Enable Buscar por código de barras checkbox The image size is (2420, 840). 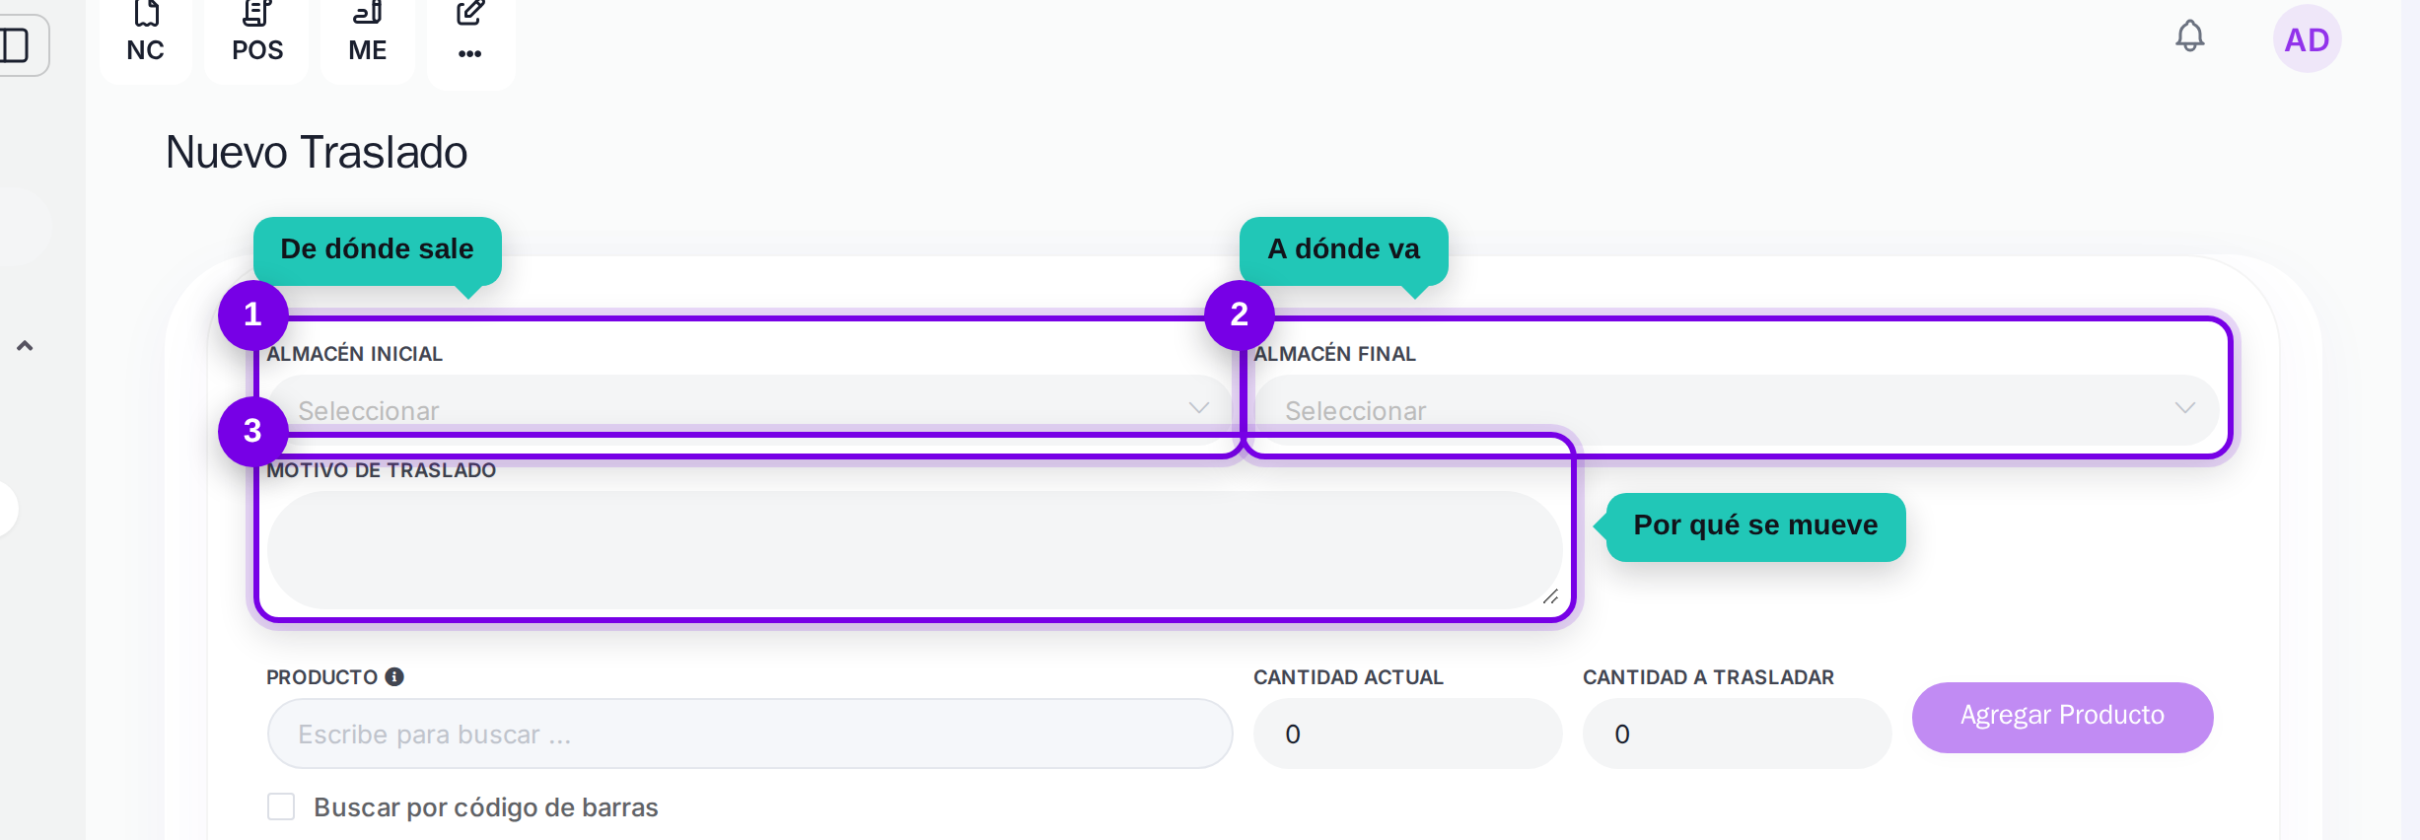pyautogui.click(x=281, y=806)
